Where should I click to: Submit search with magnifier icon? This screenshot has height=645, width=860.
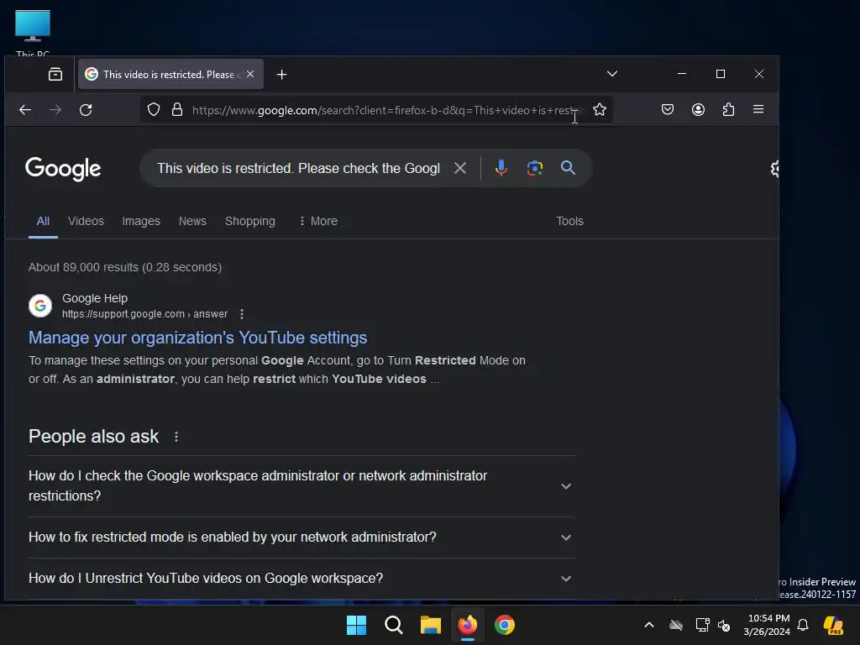click(x=569, y=168)
